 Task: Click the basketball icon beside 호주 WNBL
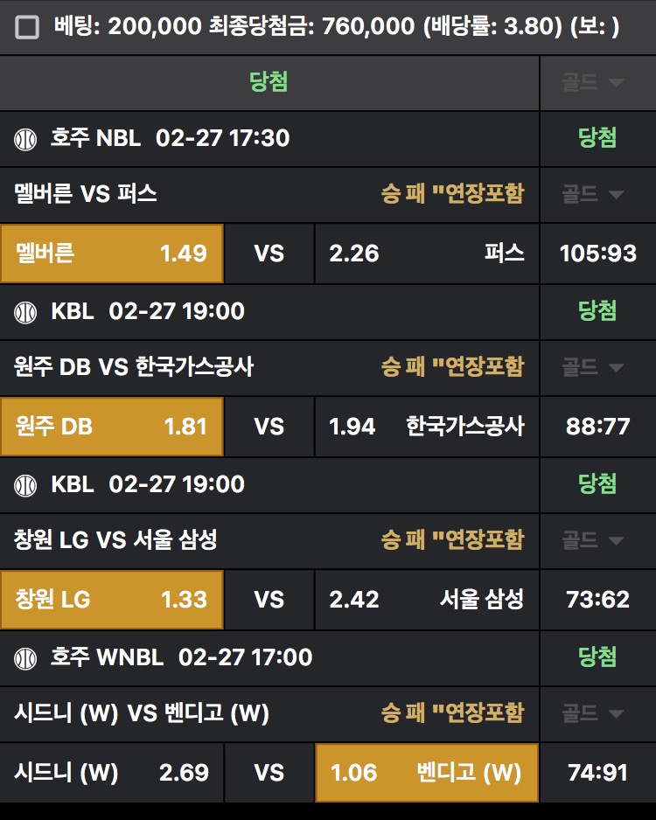pyautogui.click(x=26, y=657)
